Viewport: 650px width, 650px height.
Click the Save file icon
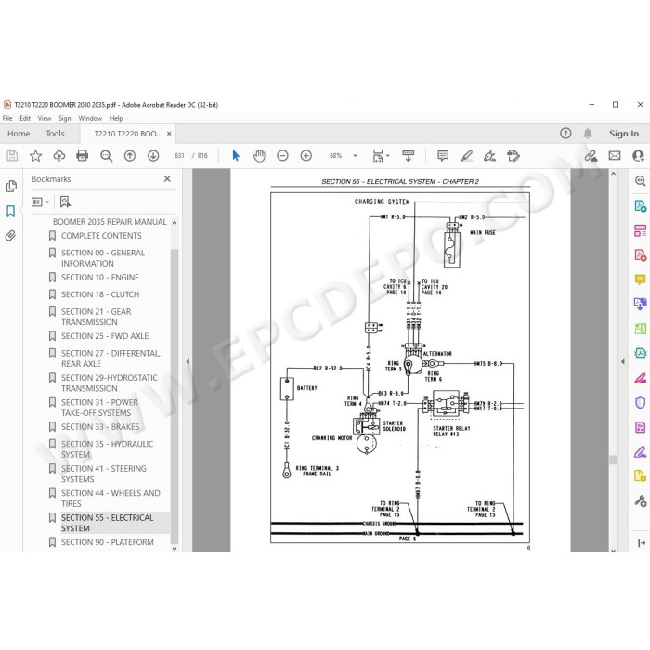tap(12, 156)
